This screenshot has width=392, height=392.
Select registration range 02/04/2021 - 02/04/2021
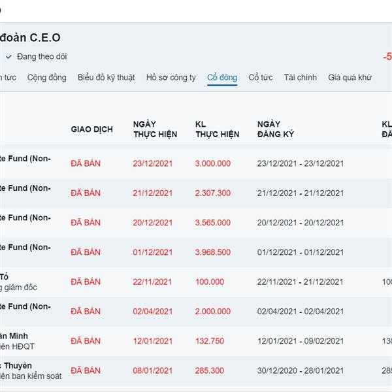301,311
